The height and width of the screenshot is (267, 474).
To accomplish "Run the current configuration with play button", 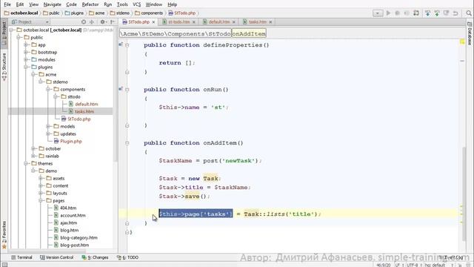I will click(x=388, y=13).
